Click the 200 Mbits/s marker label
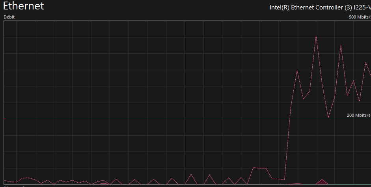The height and width of the screenshot is (187, 371). [358, 115]
